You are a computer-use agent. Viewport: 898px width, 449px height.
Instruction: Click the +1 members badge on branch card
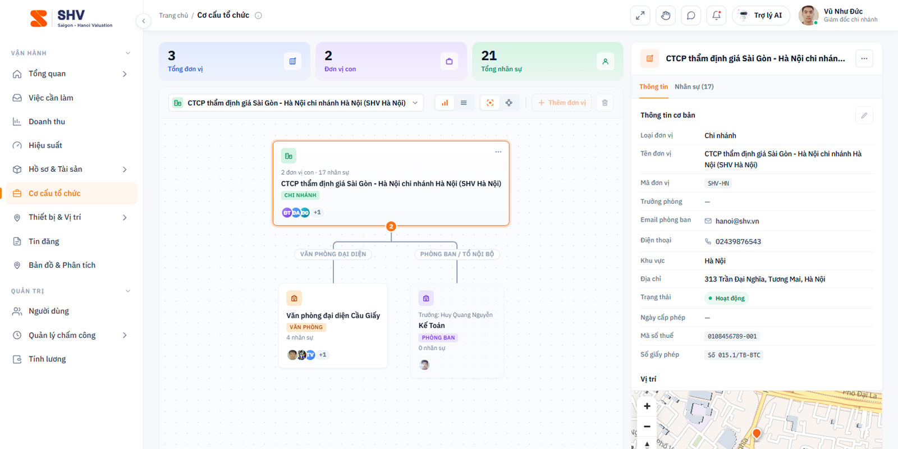coord(318,213)
